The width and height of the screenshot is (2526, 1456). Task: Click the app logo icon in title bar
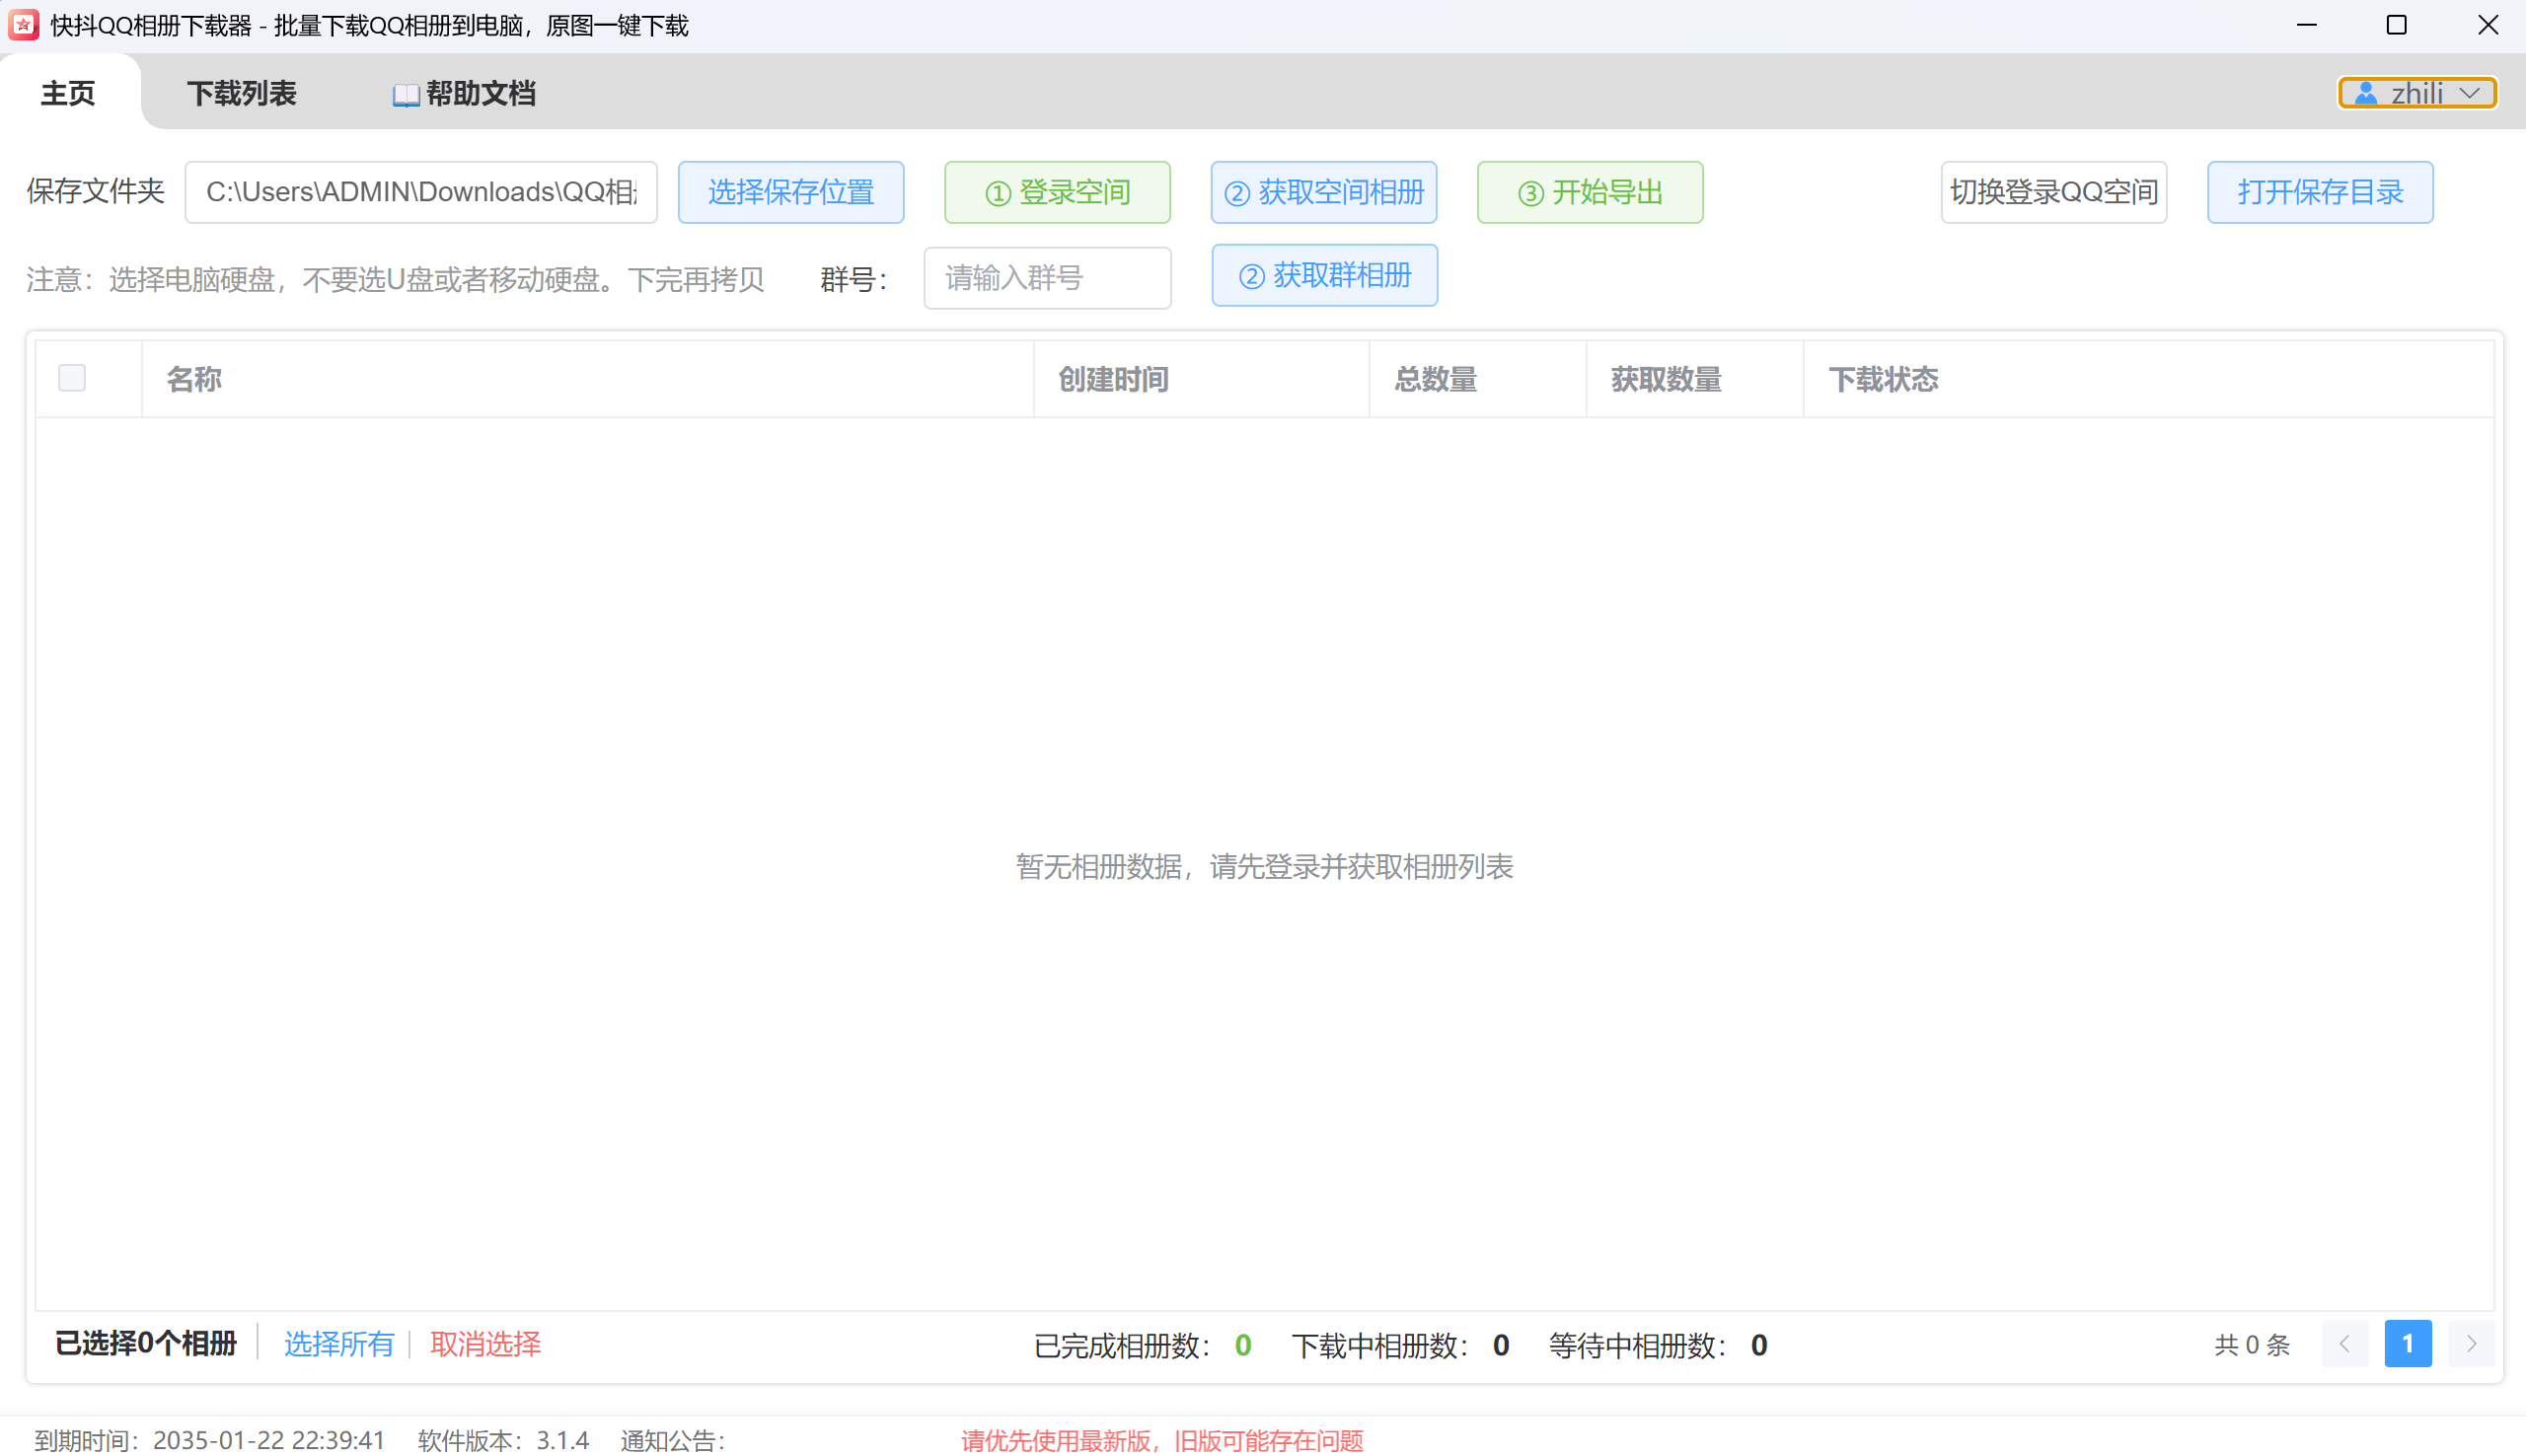coord(23,25)
